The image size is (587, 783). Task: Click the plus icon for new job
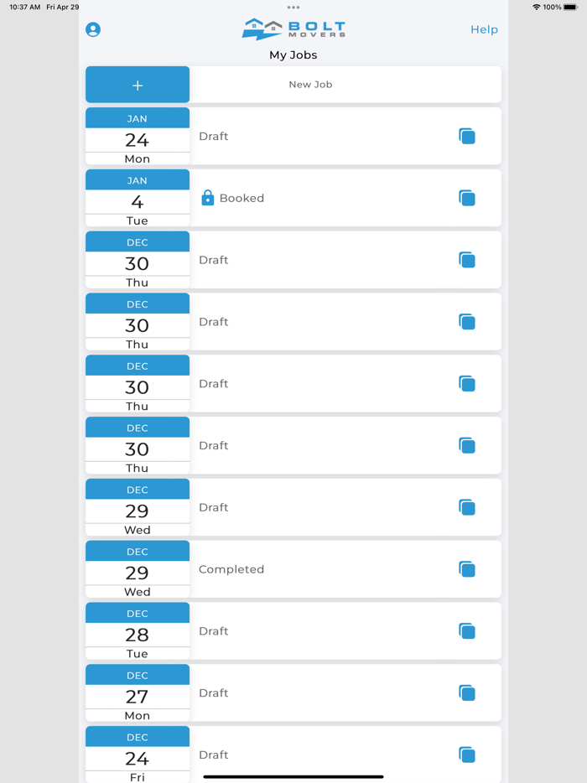(138, 85)
